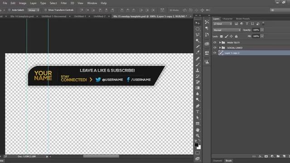
Task: Open the blend mode Normal dropdown
Action: pyautogui.click(x=227, y=30)
